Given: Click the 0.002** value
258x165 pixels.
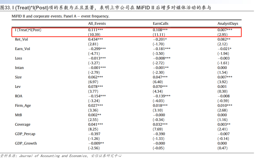Looking at the screenshot, I should pyautogui.click(x=95, y=115).
